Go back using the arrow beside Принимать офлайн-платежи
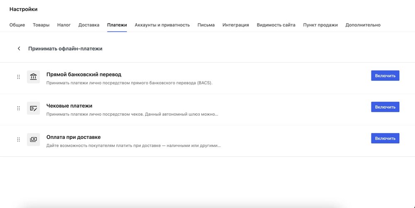The image size is (415, 208). 19,48
